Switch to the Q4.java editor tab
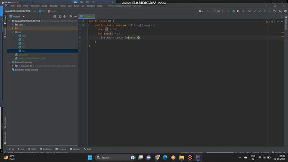The width and height of the screenshot is (288, 162). click(87, 16)
